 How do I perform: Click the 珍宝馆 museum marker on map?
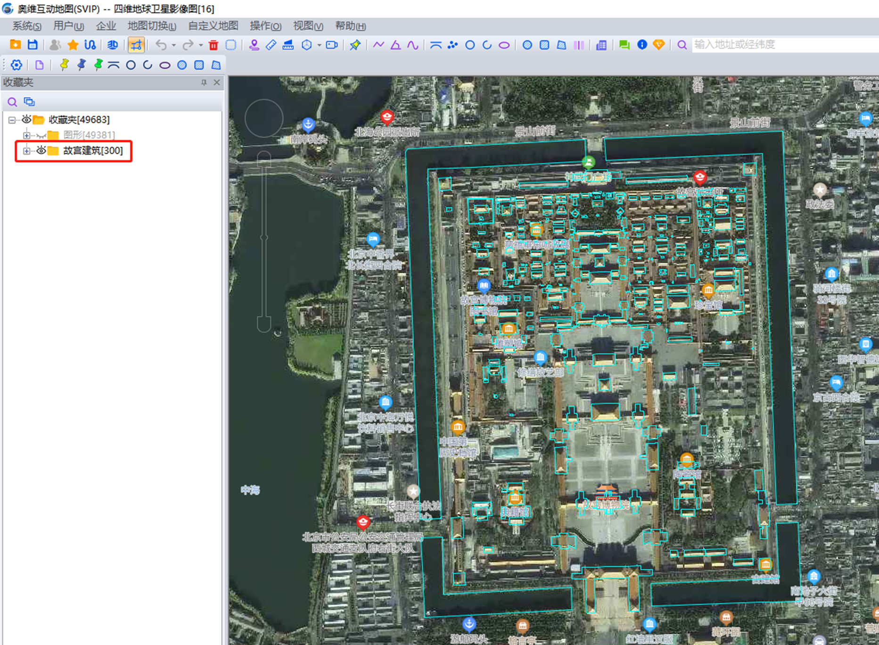[x=708, y=290]
